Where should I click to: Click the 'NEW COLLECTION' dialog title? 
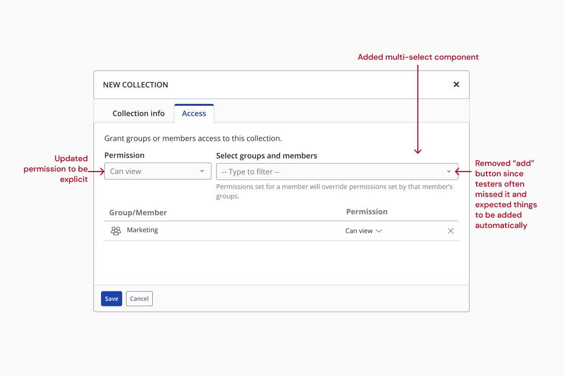point(135,85)
